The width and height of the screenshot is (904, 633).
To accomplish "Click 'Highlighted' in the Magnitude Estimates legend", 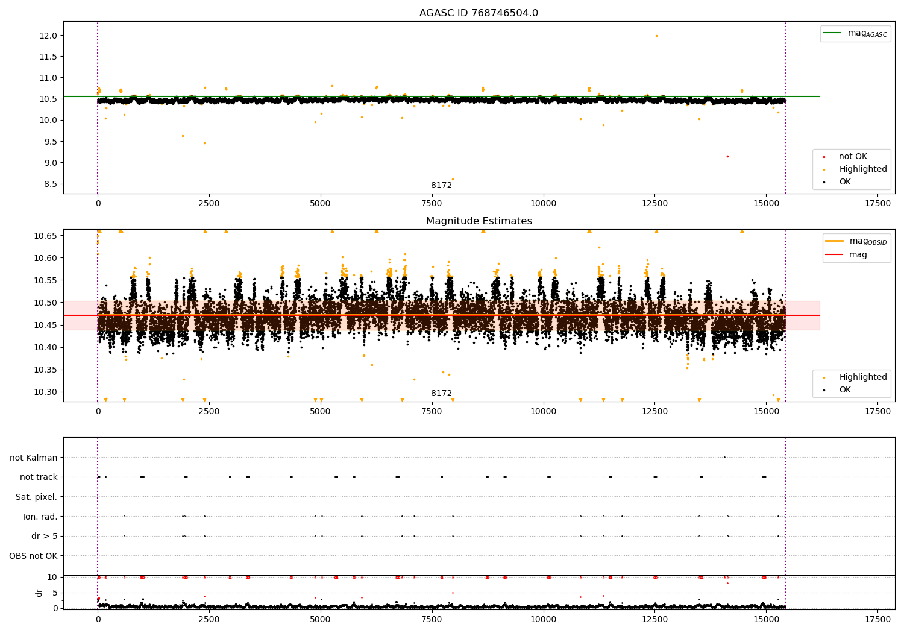I will click(x=862, y=377).
